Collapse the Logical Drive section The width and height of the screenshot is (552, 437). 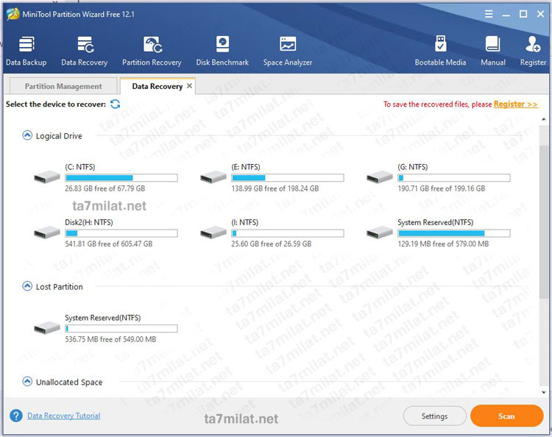(27, 135)
